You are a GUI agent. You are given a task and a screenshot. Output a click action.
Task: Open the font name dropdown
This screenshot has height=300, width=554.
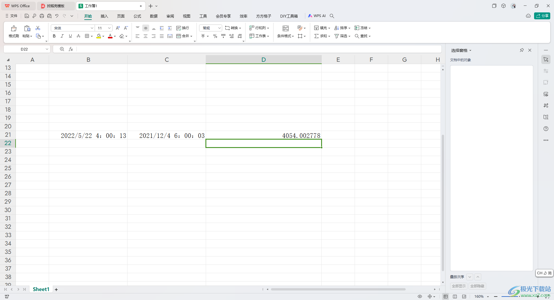pyautogui.click(x=92, y=28)
